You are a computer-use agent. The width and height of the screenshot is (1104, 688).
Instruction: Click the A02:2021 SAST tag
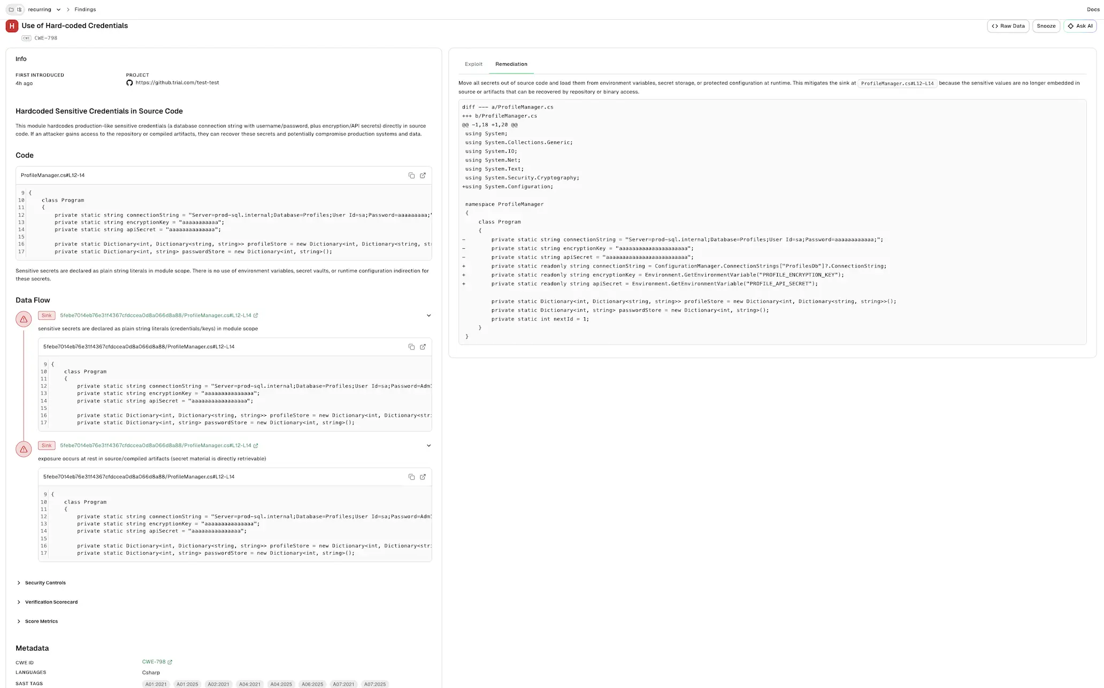coord(218,684)
